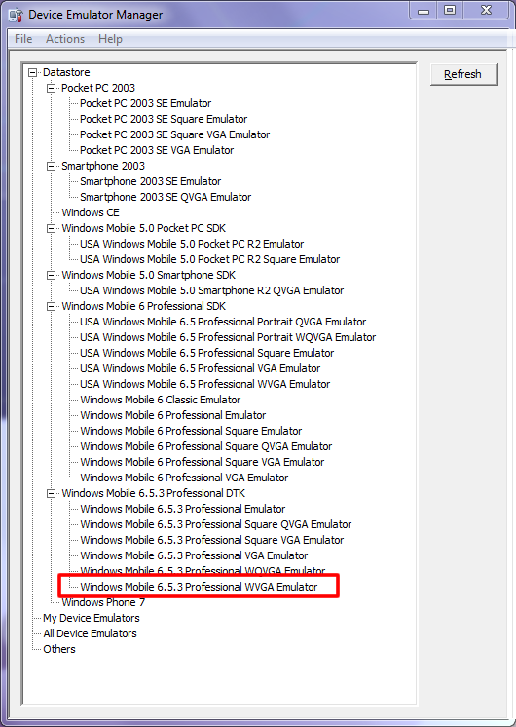Click the Device Emulator Manager title icon
Viewport: 516px width, 727px height.
coord(16,15)
